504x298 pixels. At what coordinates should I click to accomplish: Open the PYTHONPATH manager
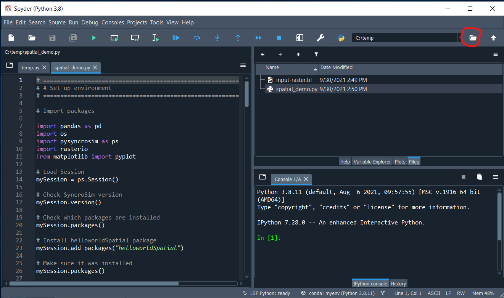pos(341,38)
